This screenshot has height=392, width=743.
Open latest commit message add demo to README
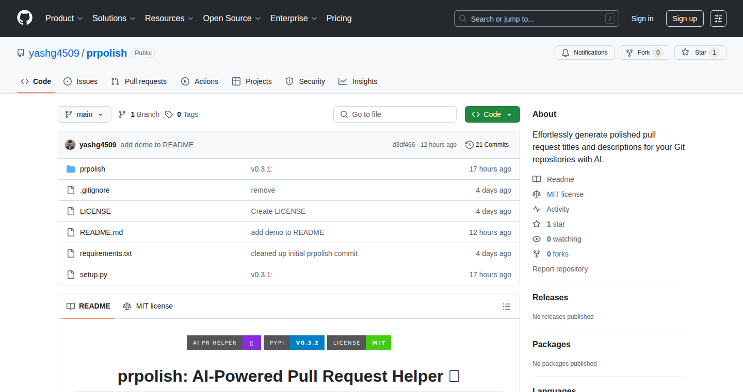[x=157, y=145]
